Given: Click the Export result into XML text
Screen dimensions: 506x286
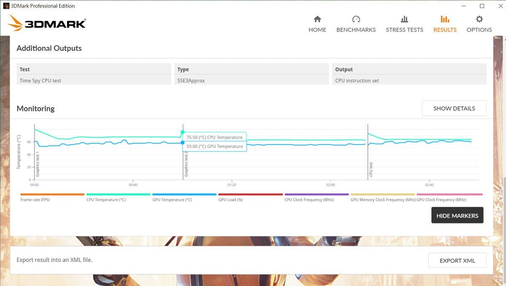Looking at the screenshot, I should coord(54,260).
